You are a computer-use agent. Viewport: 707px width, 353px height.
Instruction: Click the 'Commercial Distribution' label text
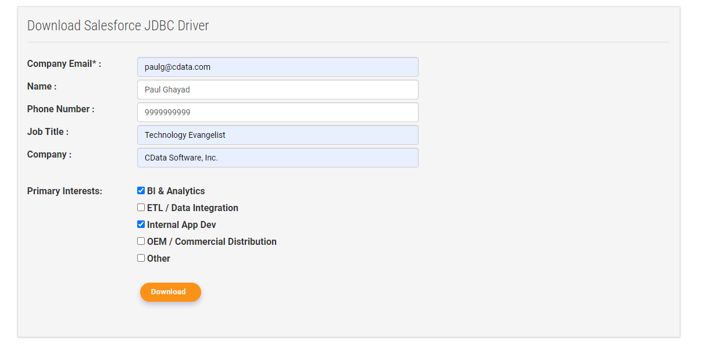(226, 242)
